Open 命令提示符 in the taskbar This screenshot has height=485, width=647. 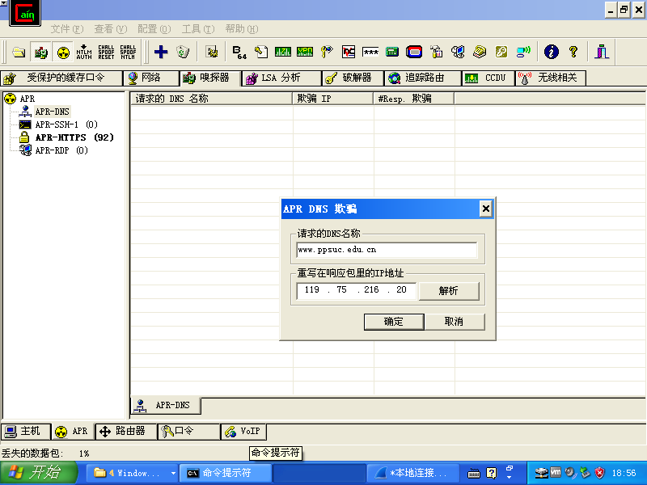226,473
